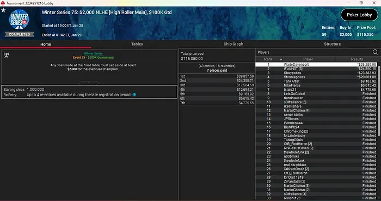Select player Stozypokes
Viewport: 381px width, 201px height.
316,73
